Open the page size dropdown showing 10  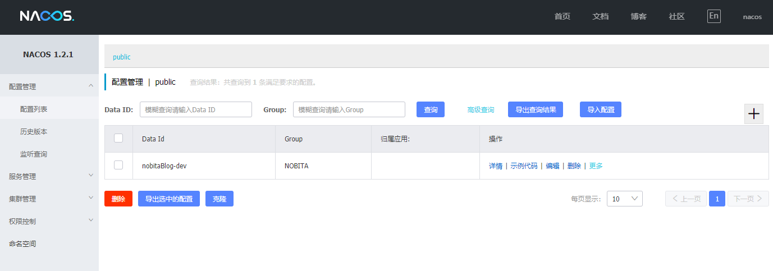[624, 199]
